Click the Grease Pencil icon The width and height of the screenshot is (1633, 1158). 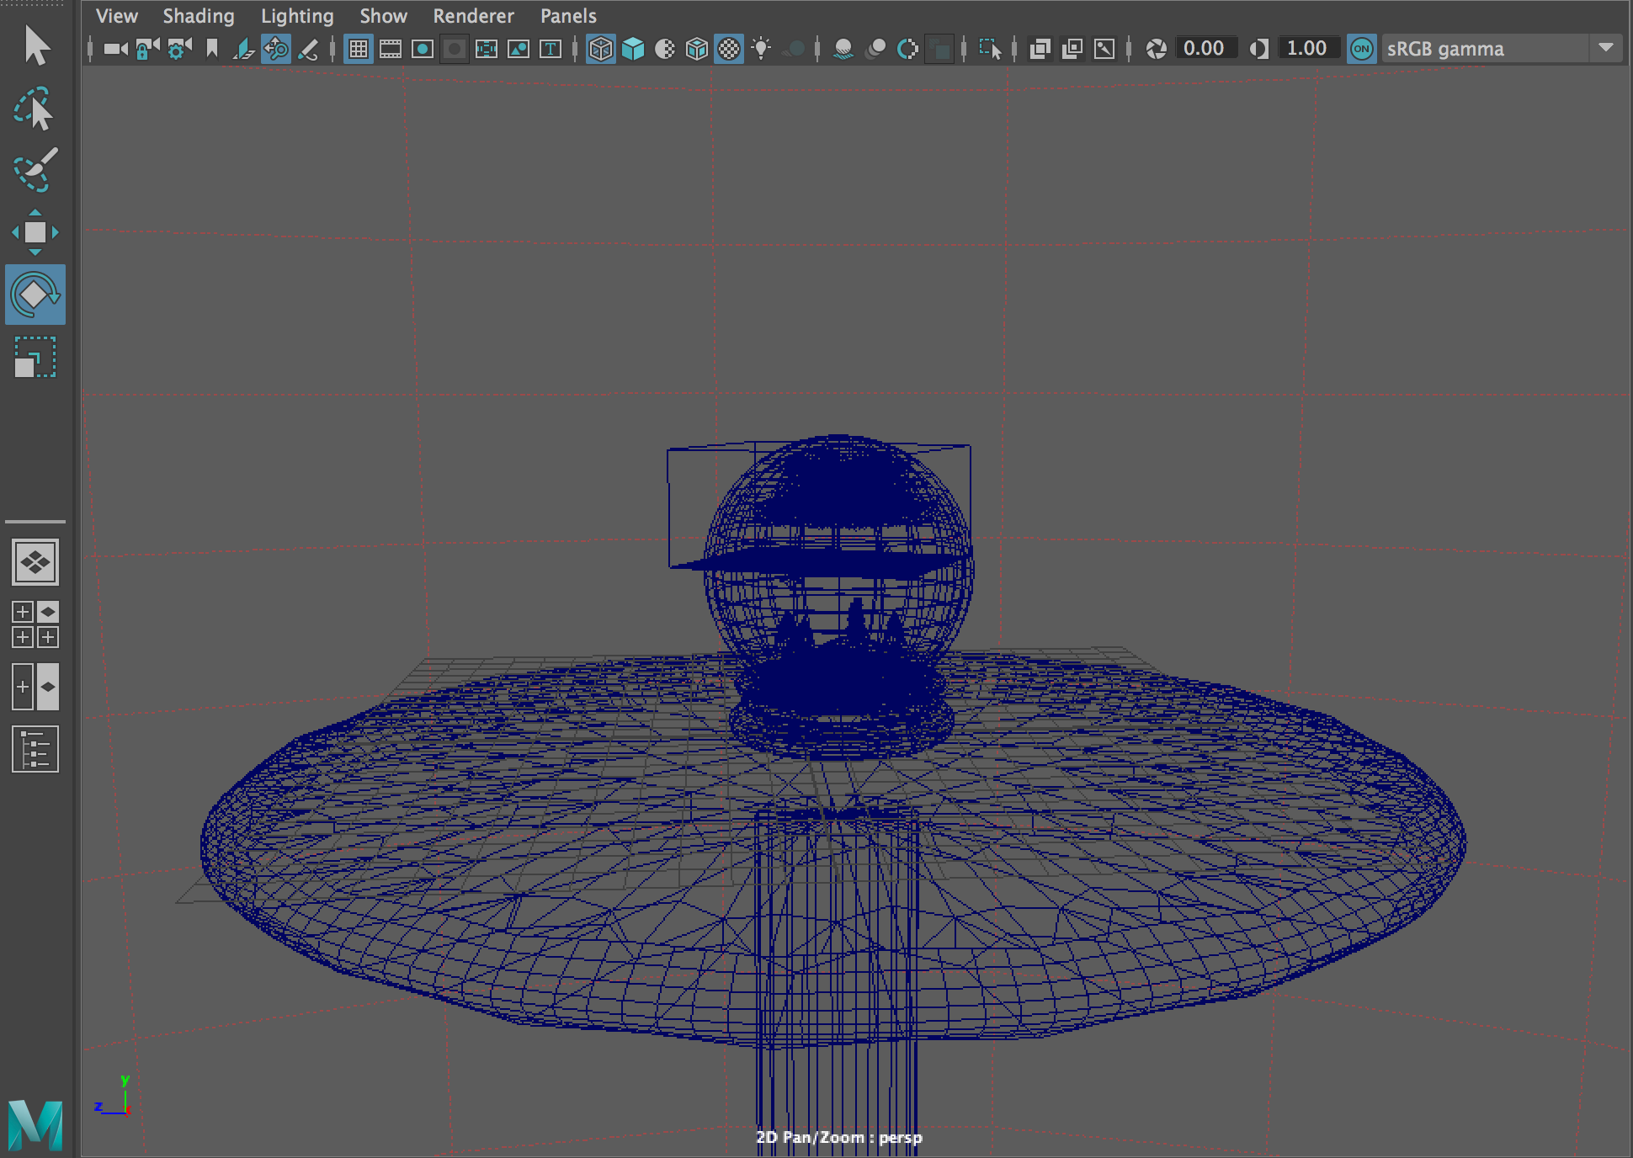click(308, 49)
